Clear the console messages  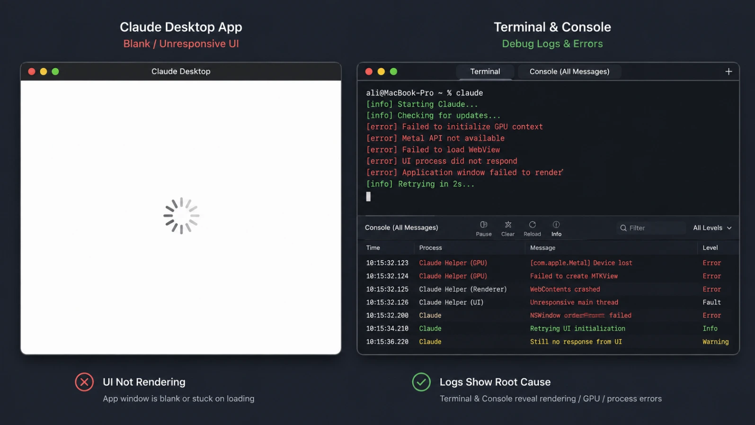tap(508, 228)
